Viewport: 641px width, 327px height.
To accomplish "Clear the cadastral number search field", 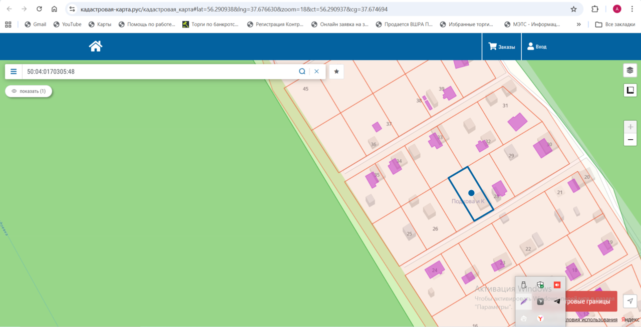I will click(x=316, y=72).
